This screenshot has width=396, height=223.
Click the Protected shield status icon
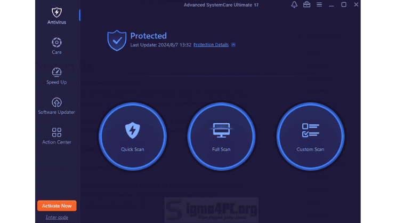(x=117, y=39)
